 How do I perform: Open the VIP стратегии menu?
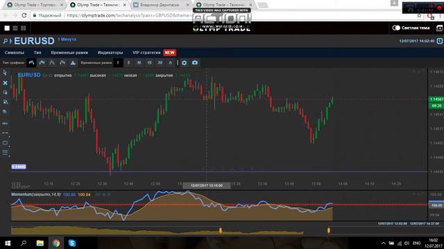pos(146,53)
